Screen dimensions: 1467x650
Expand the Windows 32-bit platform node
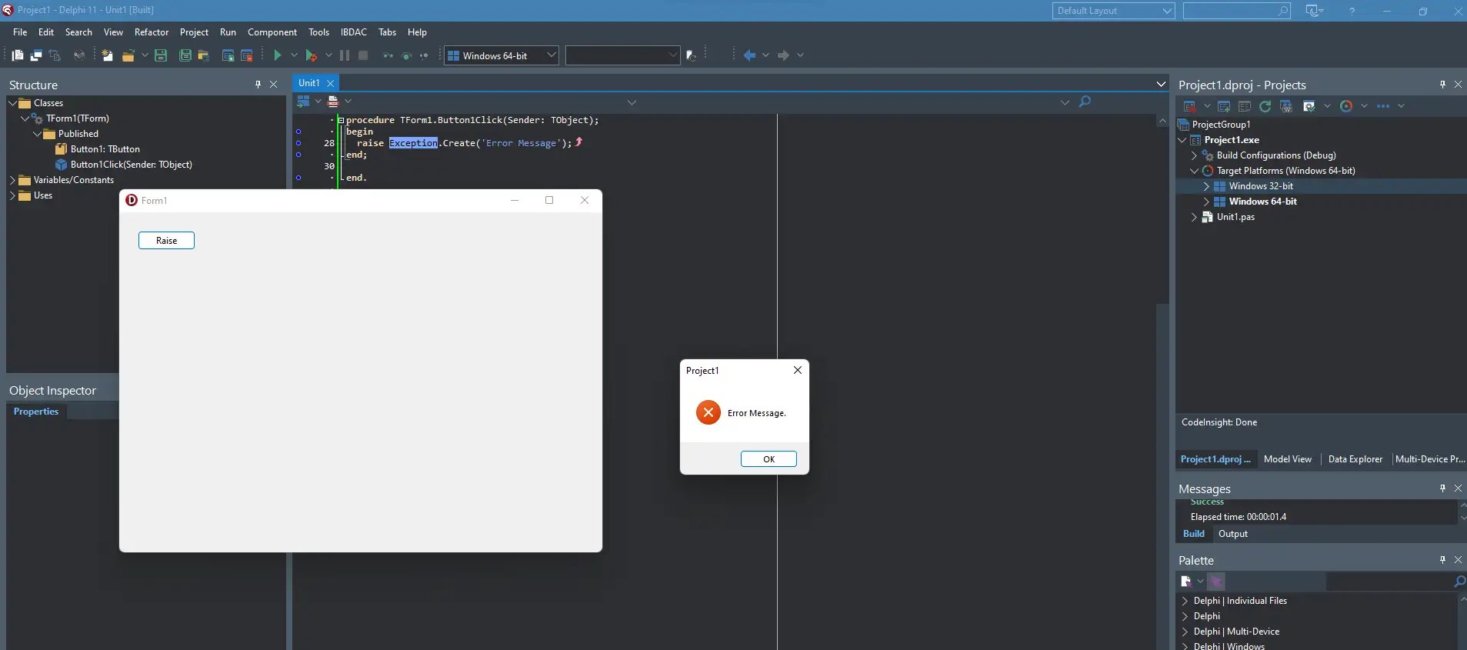[1206, 186]
